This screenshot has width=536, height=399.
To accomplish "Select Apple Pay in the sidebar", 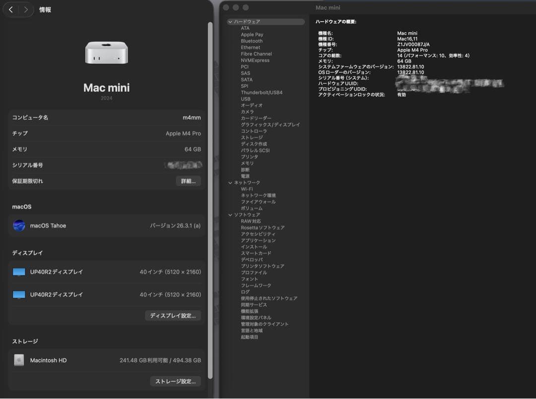I will pyautogui.click(x=252, y=35).
